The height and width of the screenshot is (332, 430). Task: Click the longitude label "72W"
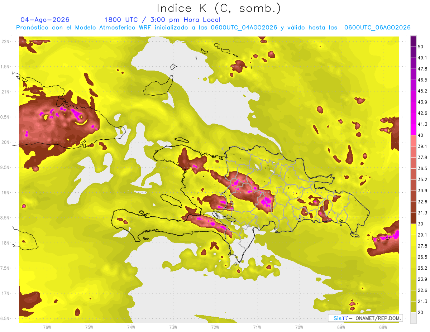click(215, 327)
